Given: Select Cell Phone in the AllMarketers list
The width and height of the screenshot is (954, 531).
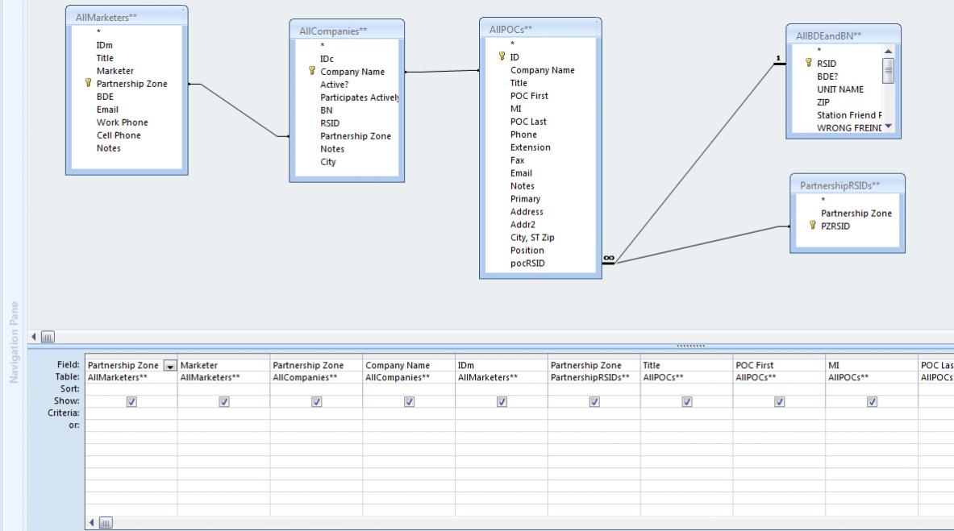Looking at the screenshot, I should tap(118, 135).
